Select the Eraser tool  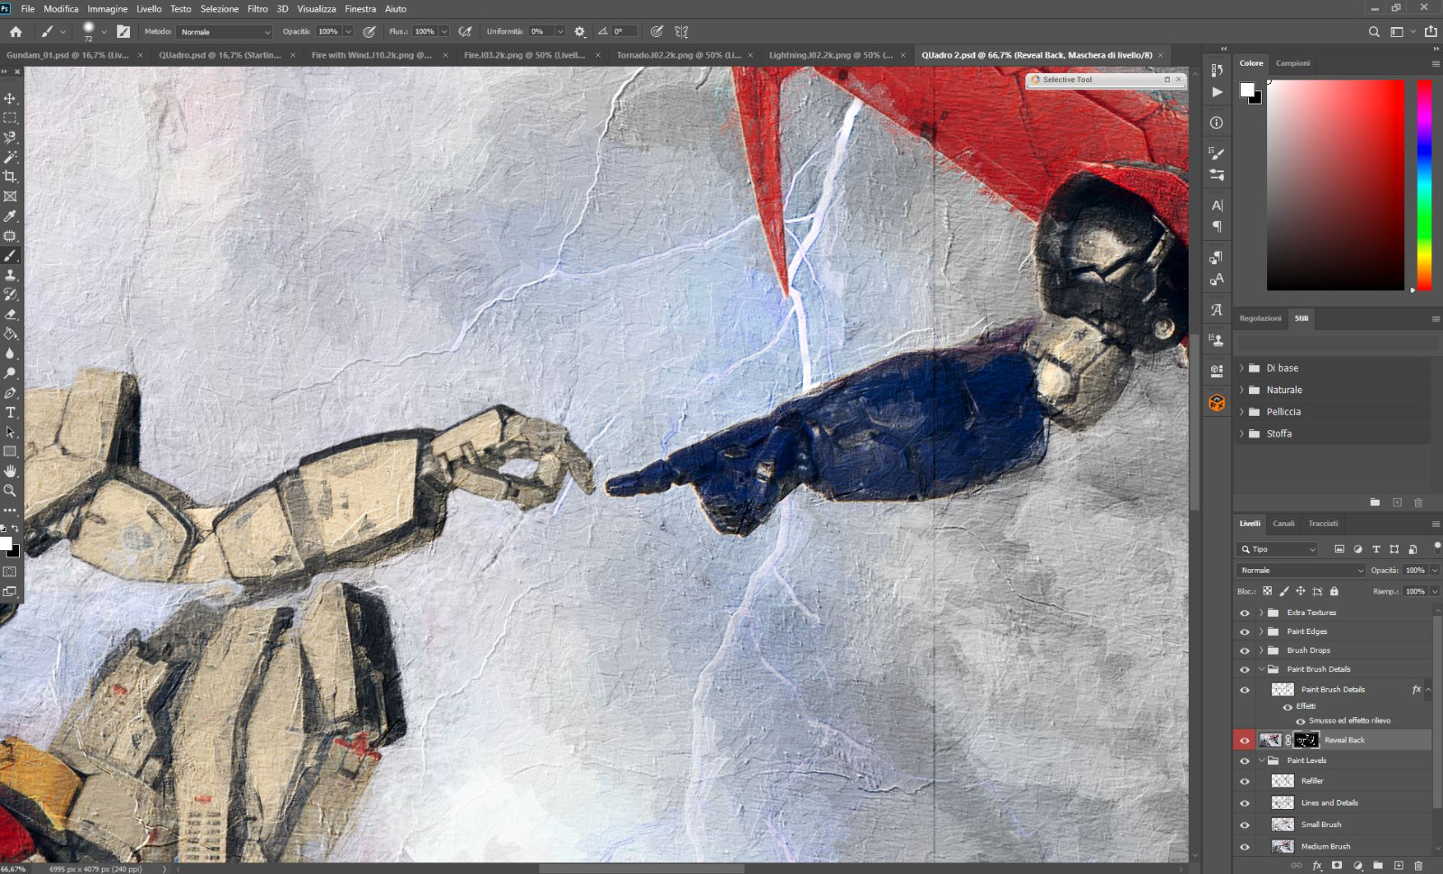point(10,315)
